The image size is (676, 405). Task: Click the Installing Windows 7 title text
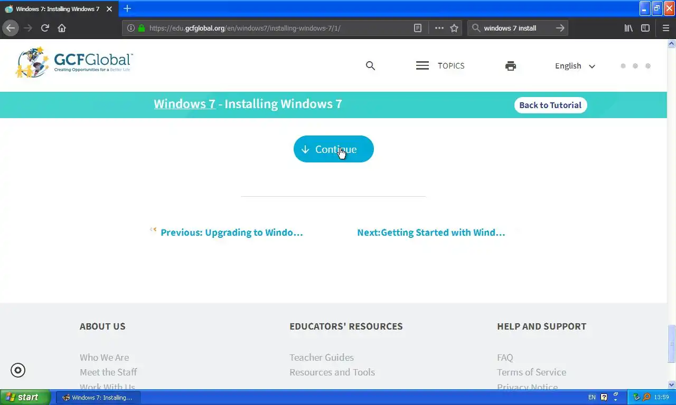(283, 104)
